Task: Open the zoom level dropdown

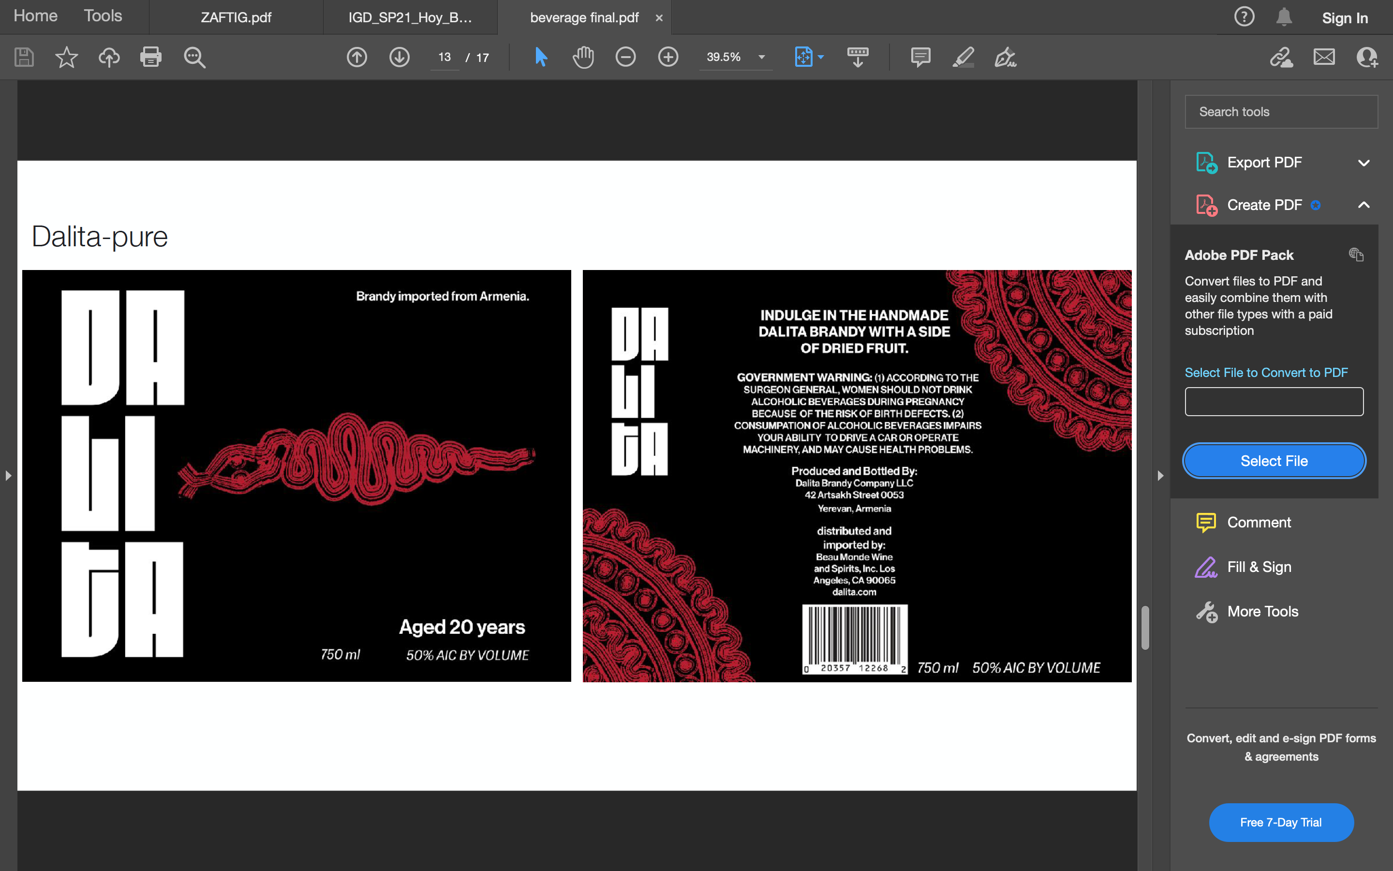Action: 761,57
